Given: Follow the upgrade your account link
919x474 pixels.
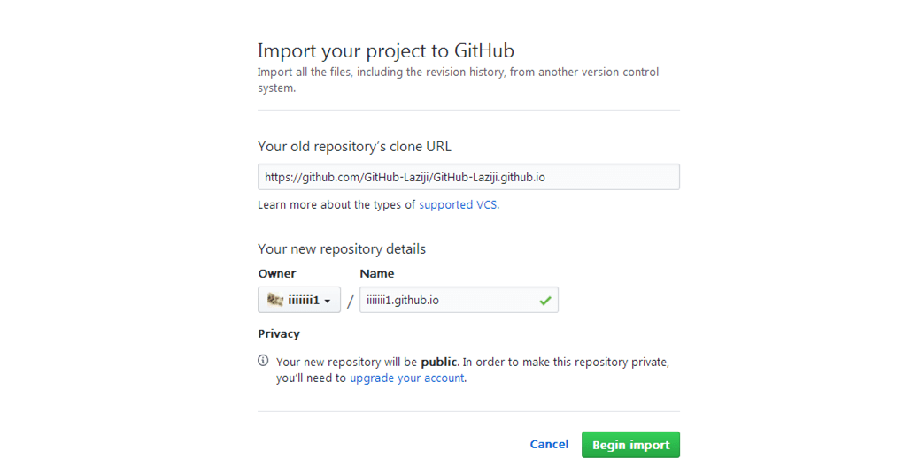Looking at the screenshot, I should click(x=407, y=378).
